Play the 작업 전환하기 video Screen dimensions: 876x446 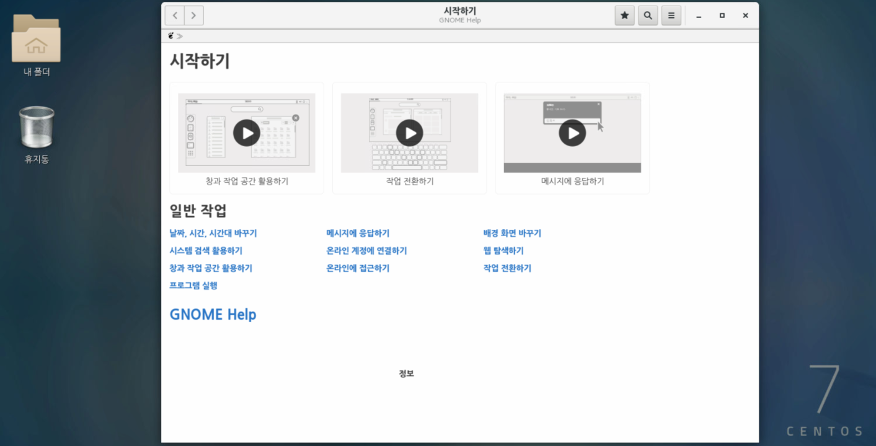click(x=410, y=133)
